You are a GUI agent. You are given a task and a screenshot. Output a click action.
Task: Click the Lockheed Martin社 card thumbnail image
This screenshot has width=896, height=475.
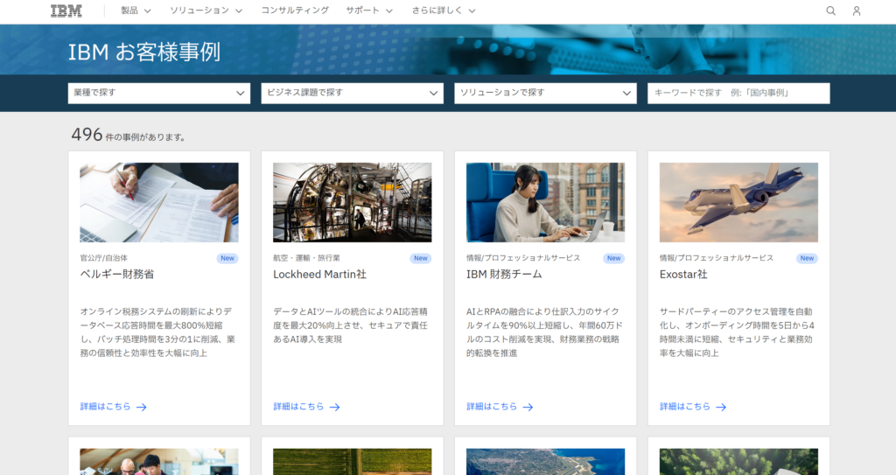pyautogui.click(x=352, y=202)
